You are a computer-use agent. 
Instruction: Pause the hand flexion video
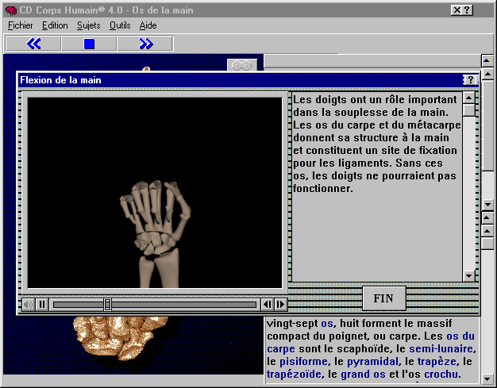click(42, 304)
